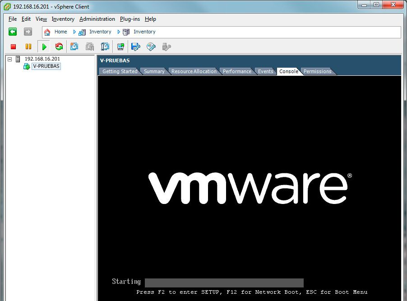Select the V-PRUEBAS tree item

tap(46, 66)
